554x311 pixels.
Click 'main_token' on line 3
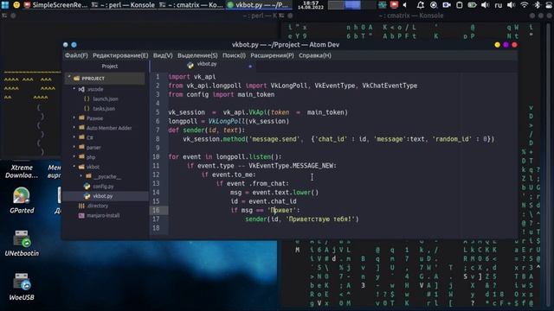pyautogui.click(x=256, y=94)
